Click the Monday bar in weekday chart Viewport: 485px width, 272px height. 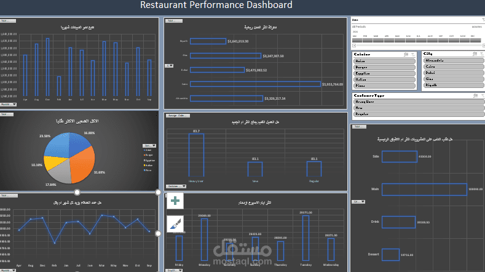(204, 239)
